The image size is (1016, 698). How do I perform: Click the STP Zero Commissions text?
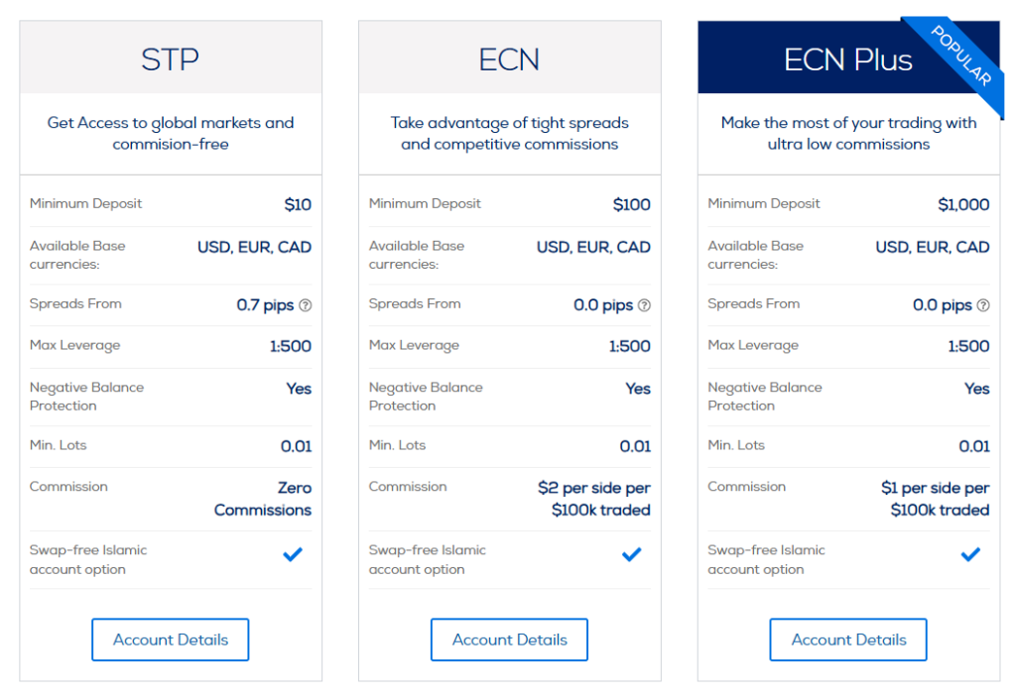tap(263, 499)
